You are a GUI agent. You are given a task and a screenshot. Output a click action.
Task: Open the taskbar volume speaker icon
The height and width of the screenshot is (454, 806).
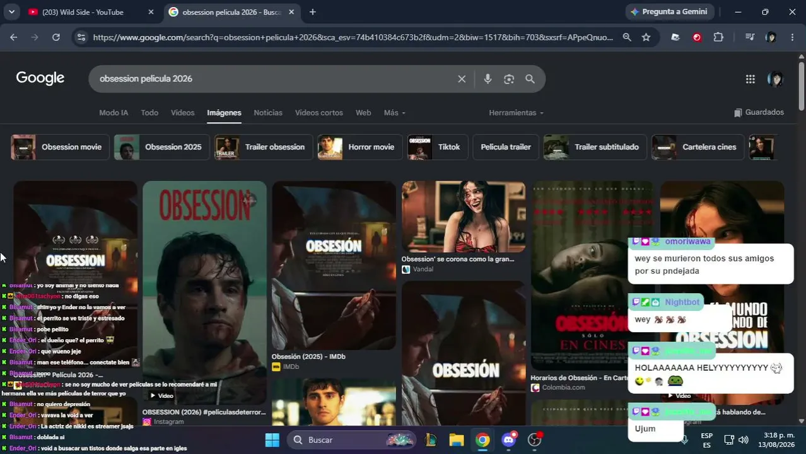pyautogui.click(x=744, y=439)
